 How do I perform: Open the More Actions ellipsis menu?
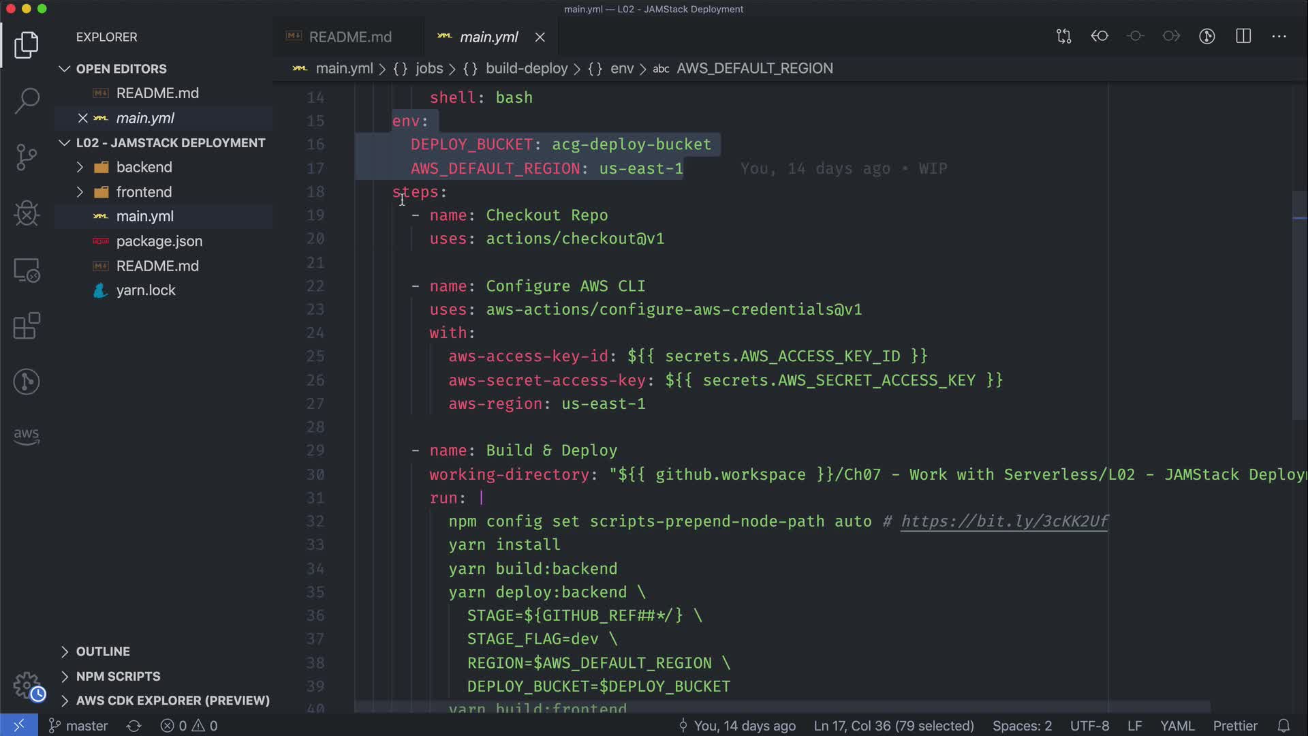(1279, 37)
